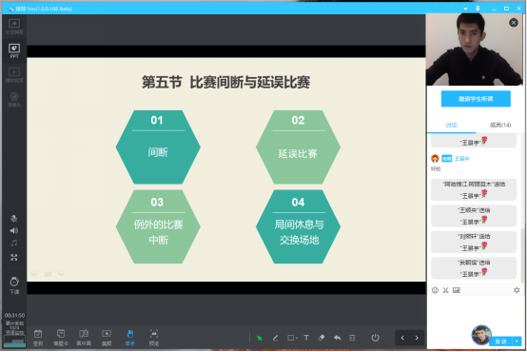Select the pen drawing tool
This screenshot has width=527, height=352.
[x=275, y=338]
